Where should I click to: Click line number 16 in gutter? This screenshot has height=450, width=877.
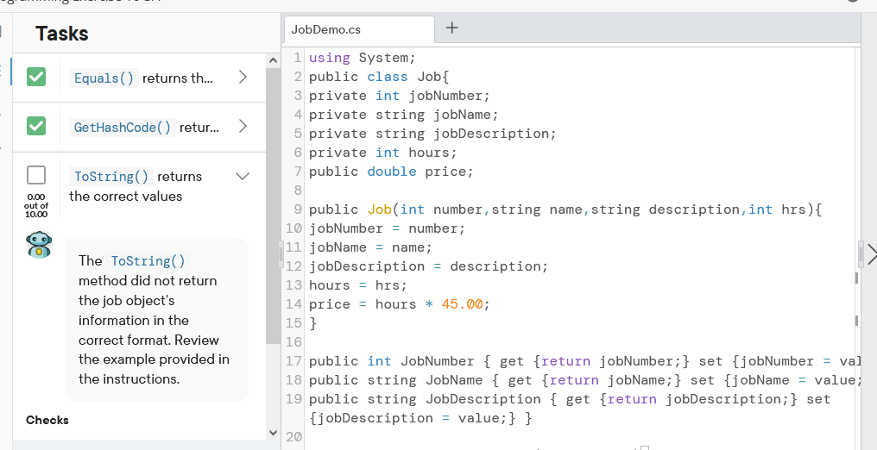(294, 342)
